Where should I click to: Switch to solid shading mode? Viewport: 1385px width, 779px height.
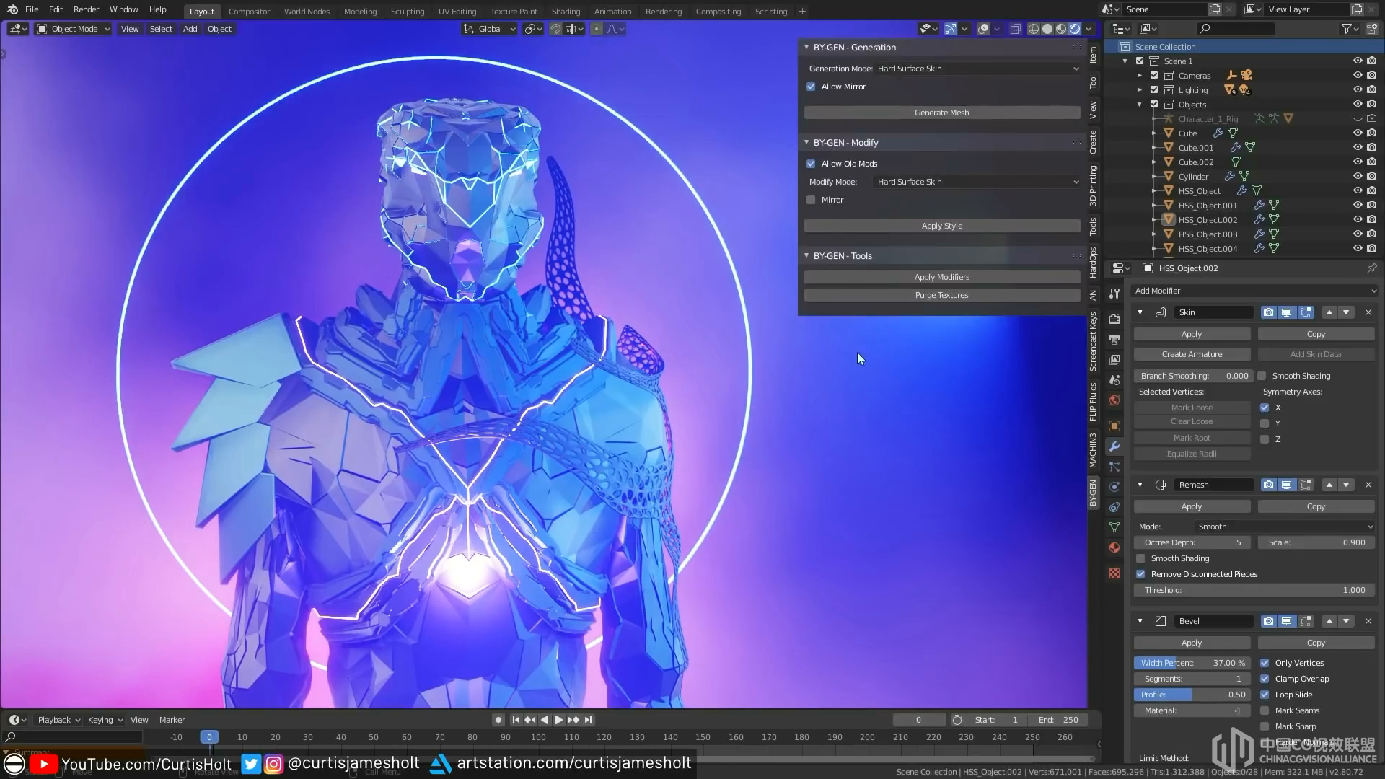click(x=1047, y=29)
